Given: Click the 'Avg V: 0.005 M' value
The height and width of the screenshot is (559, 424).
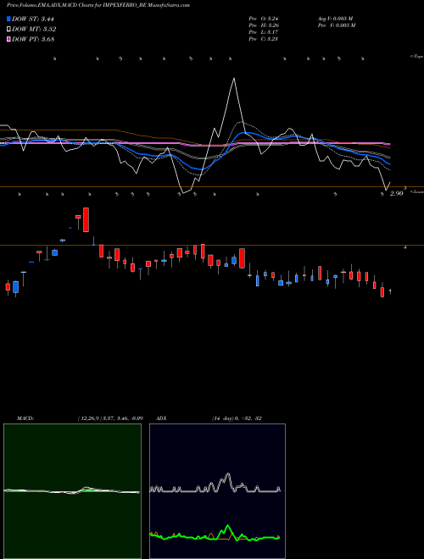Looking at the screenshot, I should [x=336, y=19].
